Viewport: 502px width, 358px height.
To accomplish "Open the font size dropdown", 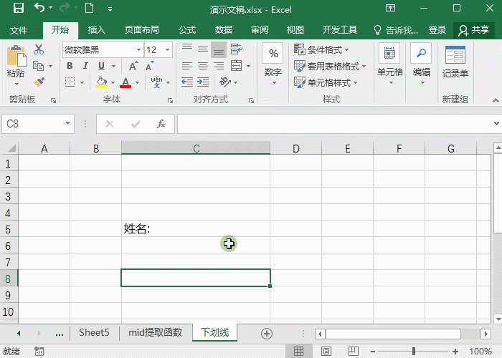I will coord(167,50).
